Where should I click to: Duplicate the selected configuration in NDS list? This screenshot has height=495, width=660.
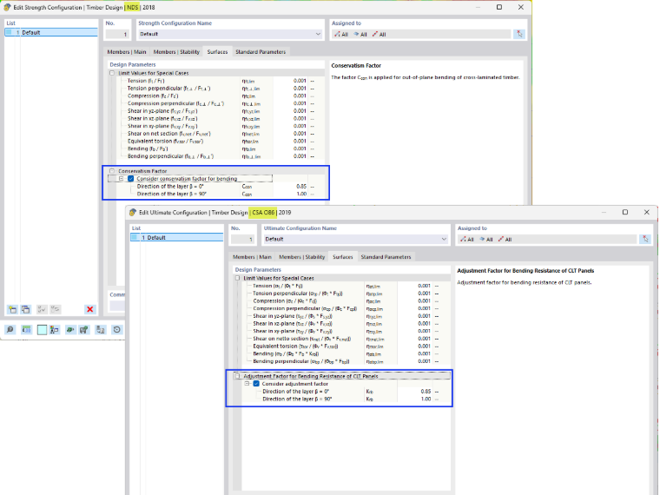click(x=26, y=309)
